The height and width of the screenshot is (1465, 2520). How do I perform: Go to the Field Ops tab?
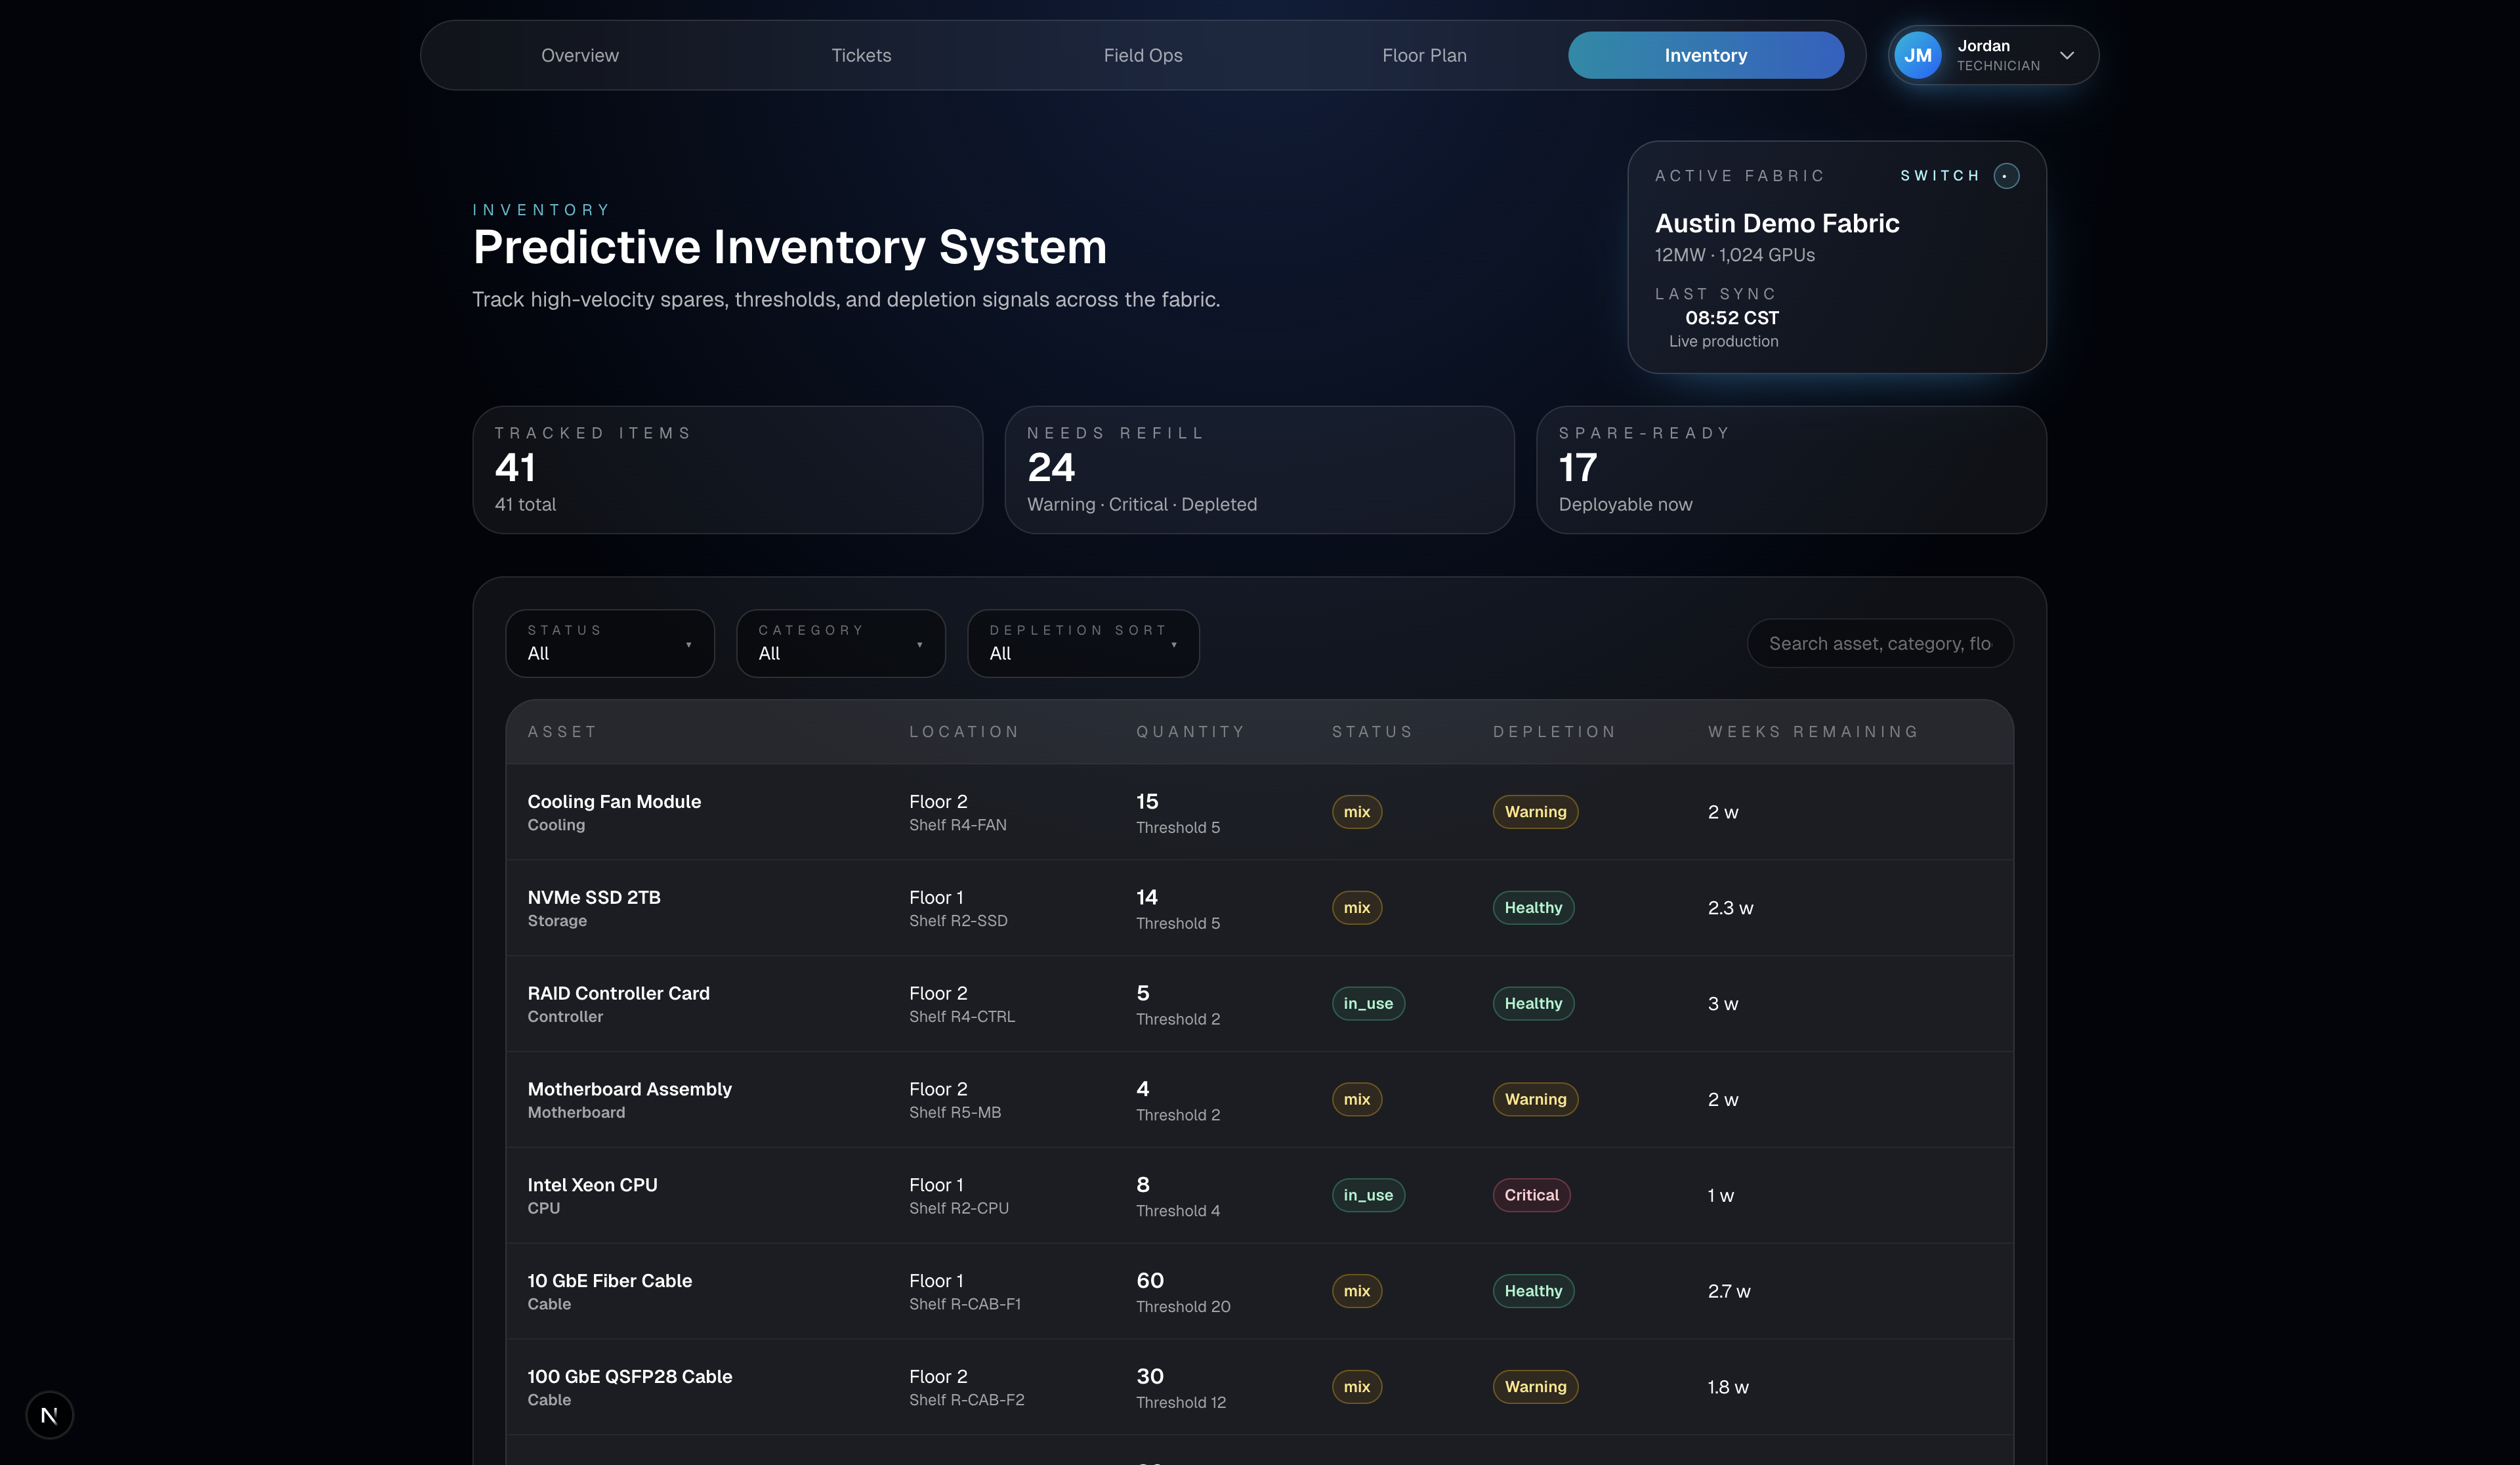(1143, 55)
